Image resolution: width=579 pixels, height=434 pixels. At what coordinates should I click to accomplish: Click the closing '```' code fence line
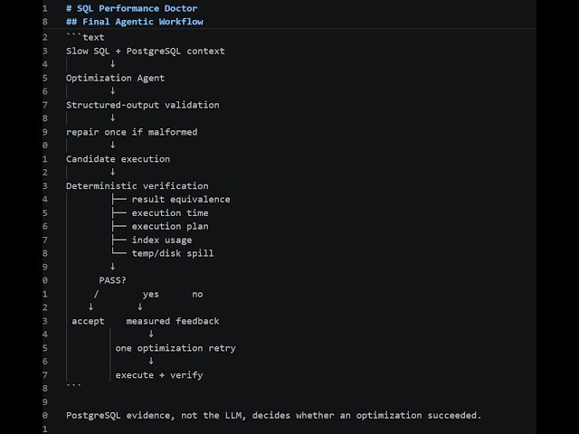pos(73,387)
